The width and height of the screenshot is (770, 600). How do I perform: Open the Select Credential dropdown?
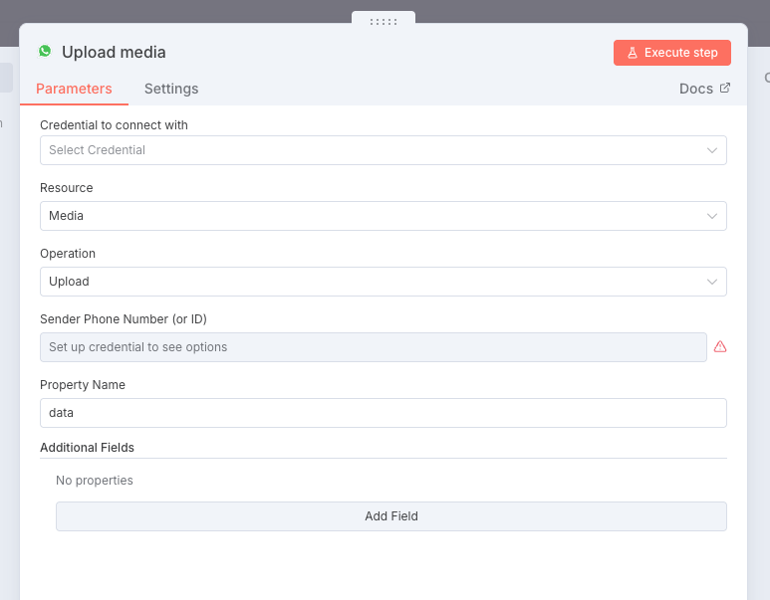pyautogui.click(x=384, y=150)
